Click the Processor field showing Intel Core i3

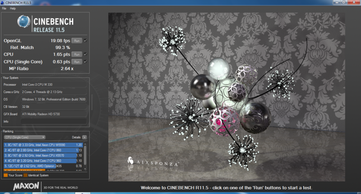(x=54, y=85)
